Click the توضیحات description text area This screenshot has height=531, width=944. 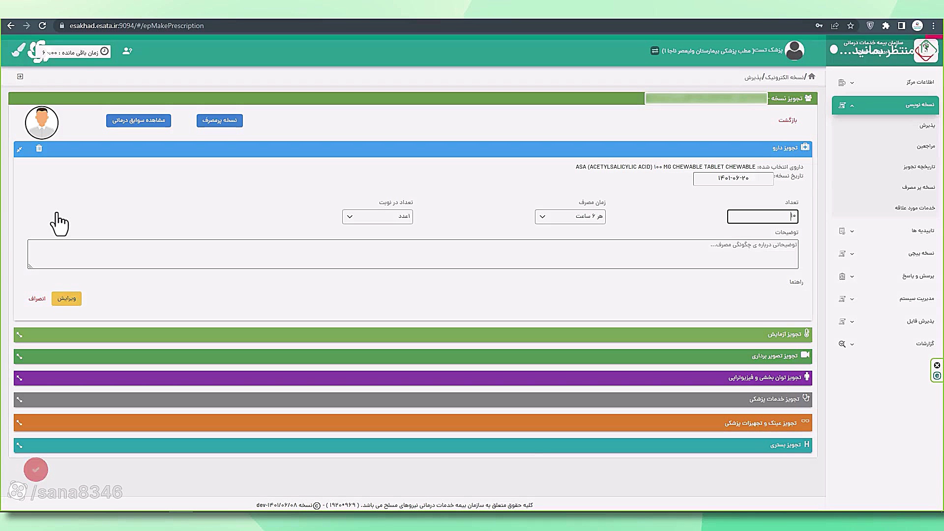(x=413, y=254)
